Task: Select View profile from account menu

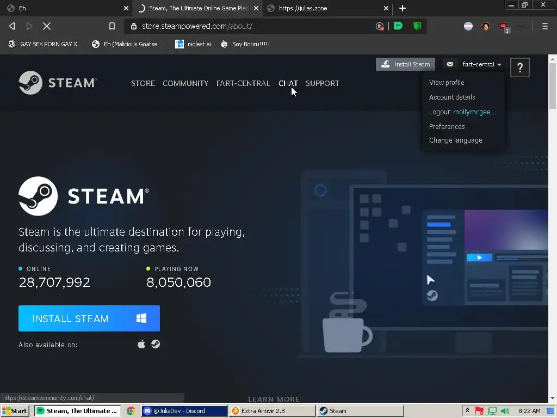Action: click(x=447, y=83)
